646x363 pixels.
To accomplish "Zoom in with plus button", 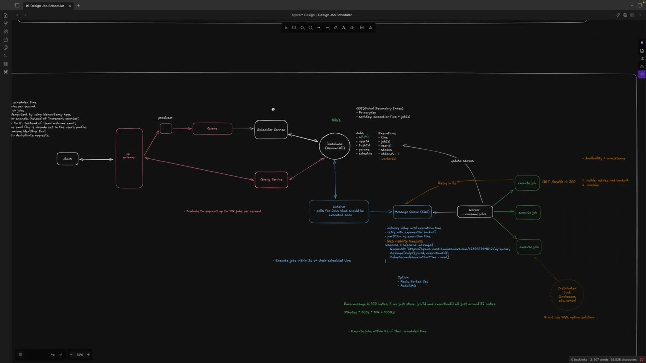I will [88, 355].
